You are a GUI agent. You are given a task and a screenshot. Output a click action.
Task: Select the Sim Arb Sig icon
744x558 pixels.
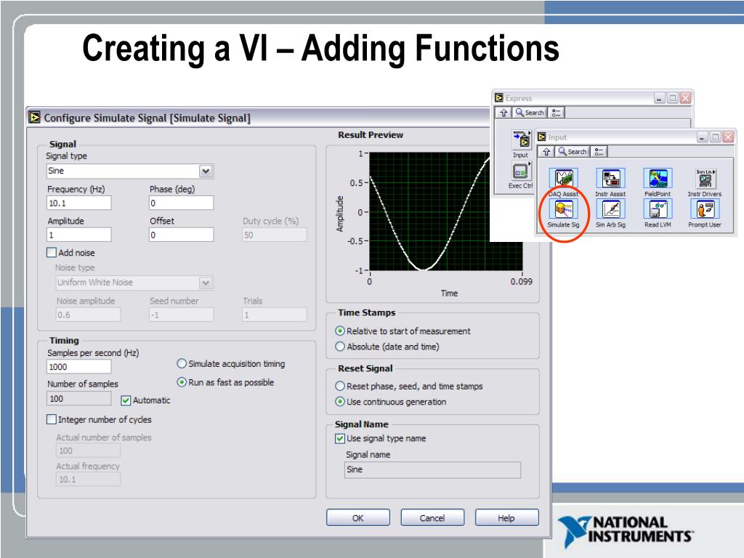tap(610, 209)
